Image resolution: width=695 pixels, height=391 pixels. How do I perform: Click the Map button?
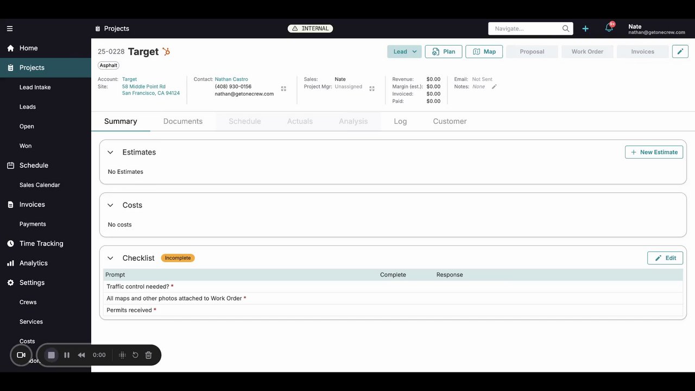(x=484, y=52)
